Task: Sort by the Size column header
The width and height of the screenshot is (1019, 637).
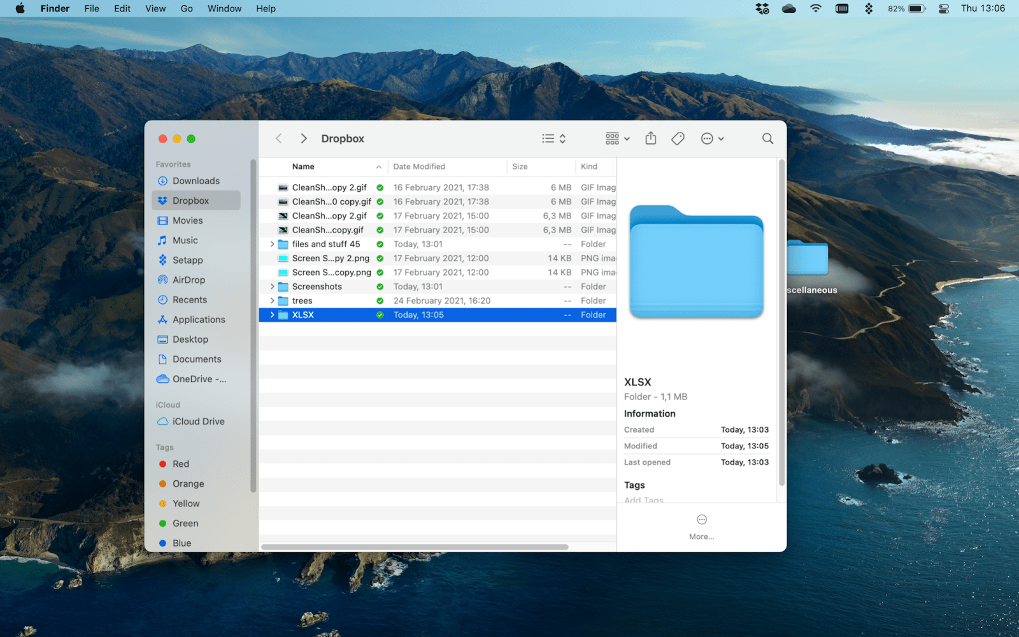Action: click(x=541, y=166)
